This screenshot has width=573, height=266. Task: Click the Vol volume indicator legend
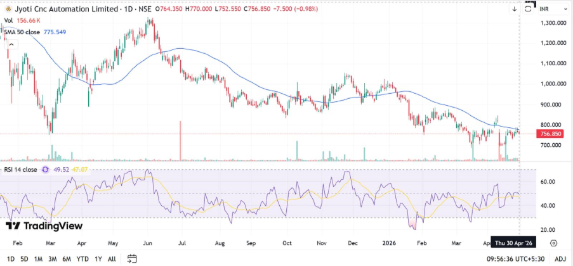point(9,20)
